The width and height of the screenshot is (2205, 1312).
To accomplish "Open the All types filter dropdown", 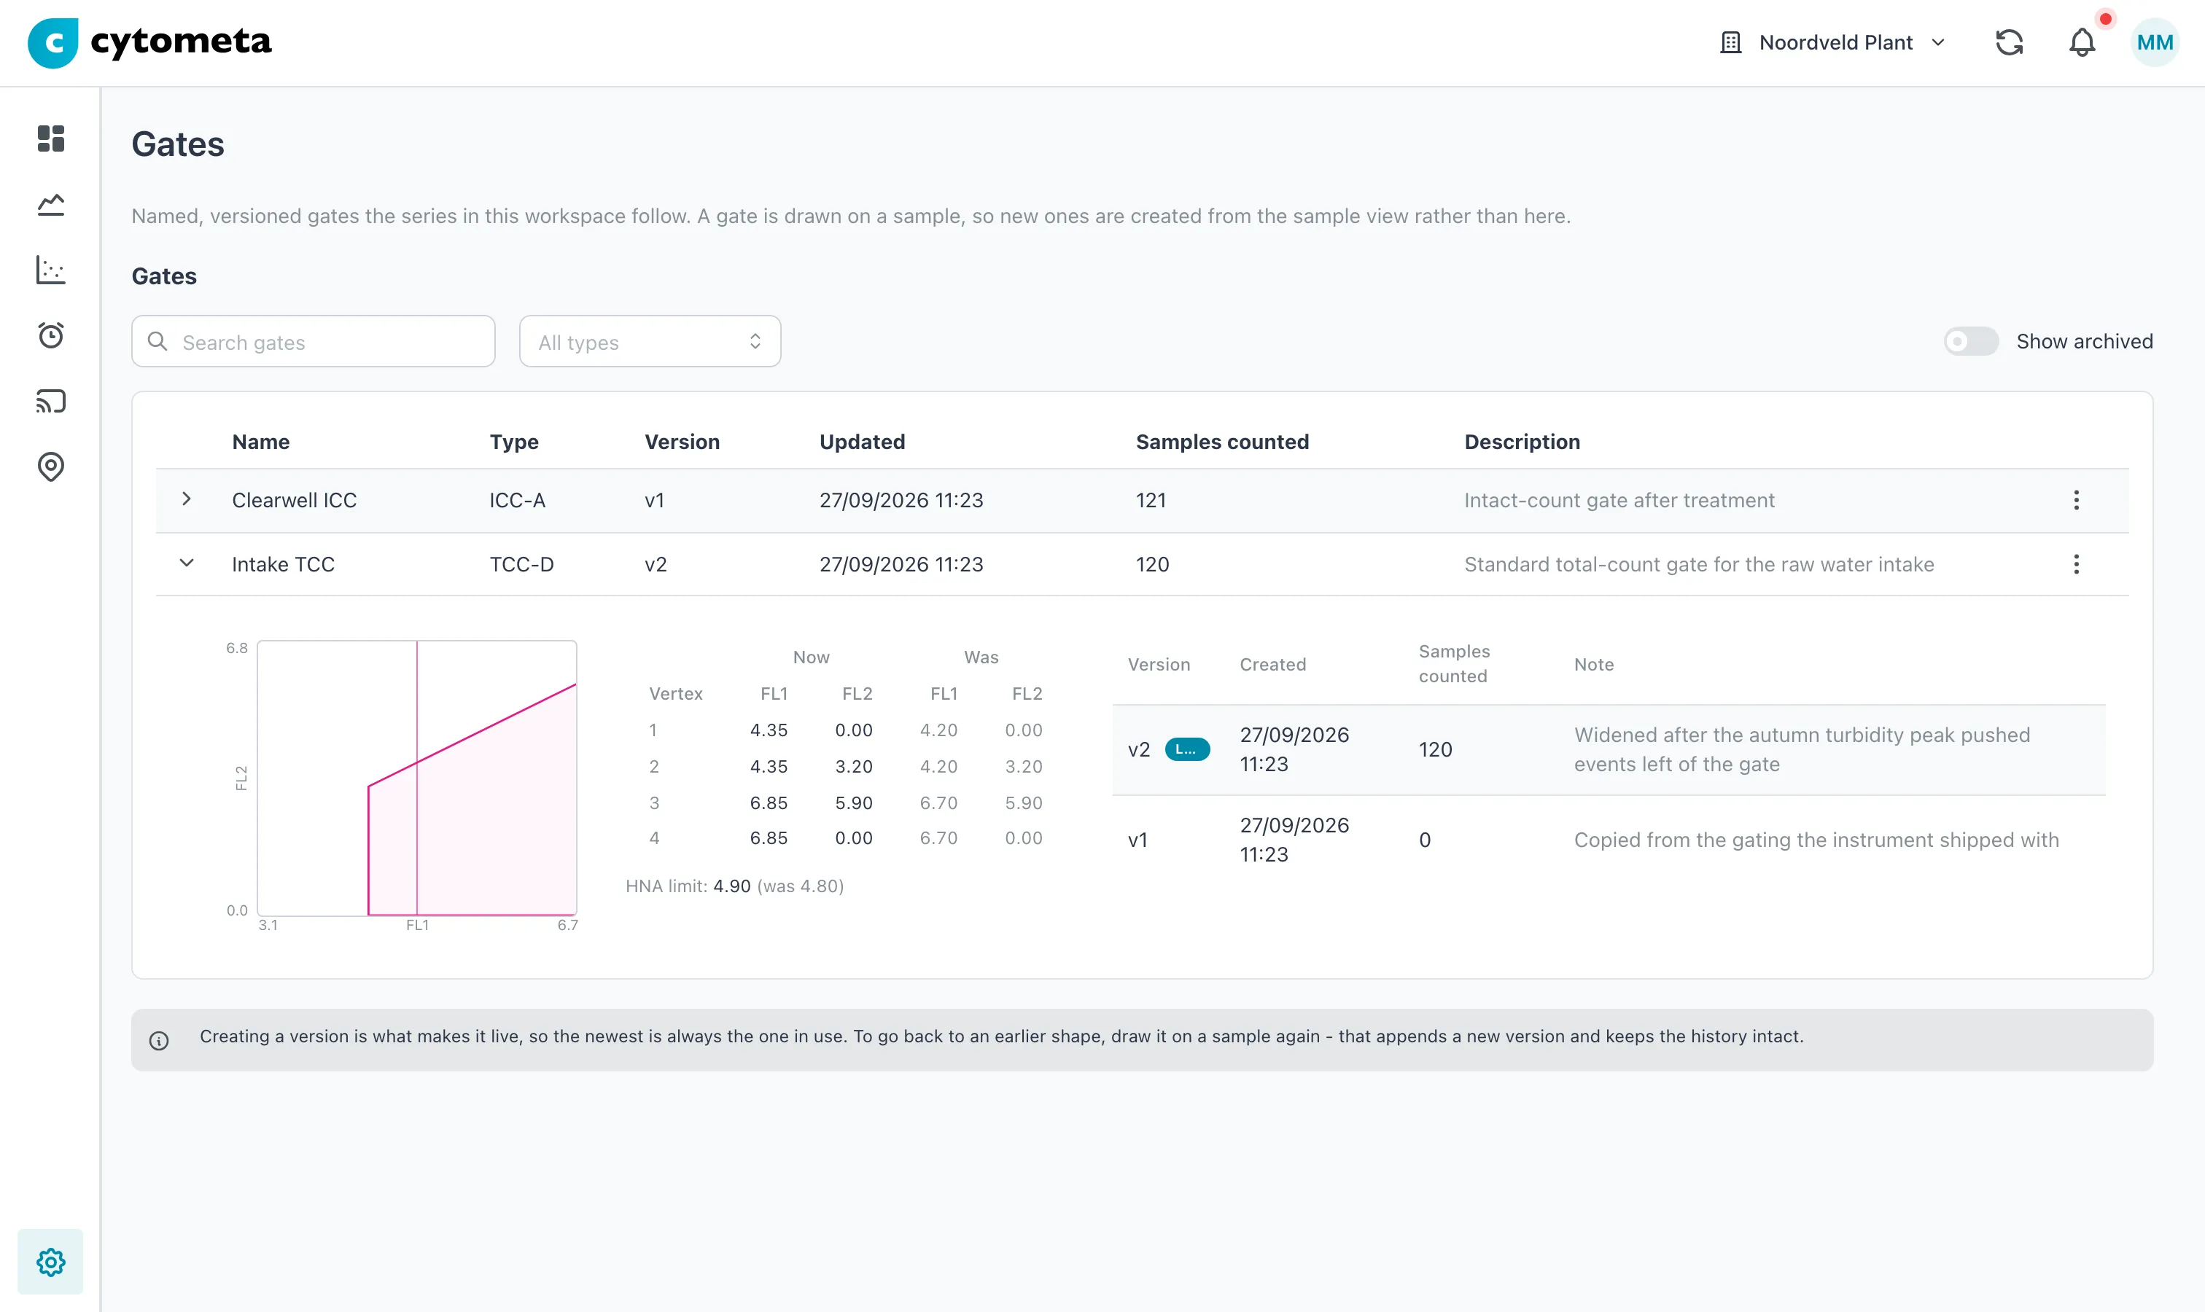I will 650,341.
